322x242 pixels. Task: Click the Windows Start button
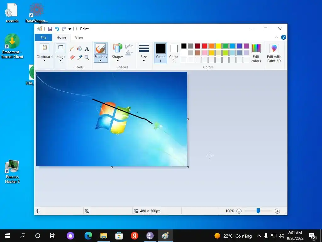pyautogui.click(x=8, y=236)
